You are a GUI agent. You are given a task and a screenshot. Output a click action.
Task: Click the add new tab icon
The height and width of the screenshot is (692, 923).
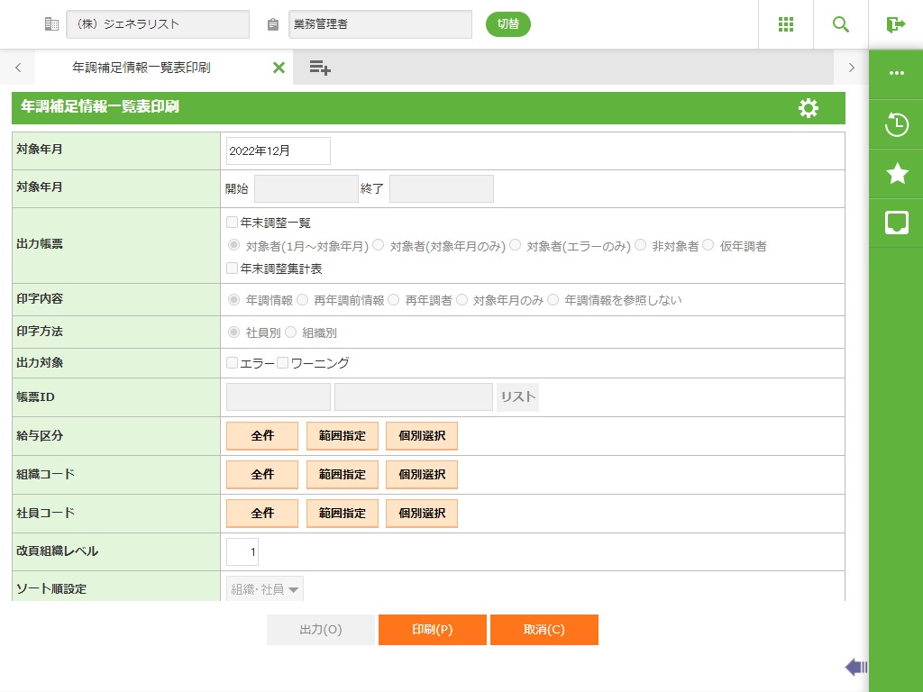[320, 68]
